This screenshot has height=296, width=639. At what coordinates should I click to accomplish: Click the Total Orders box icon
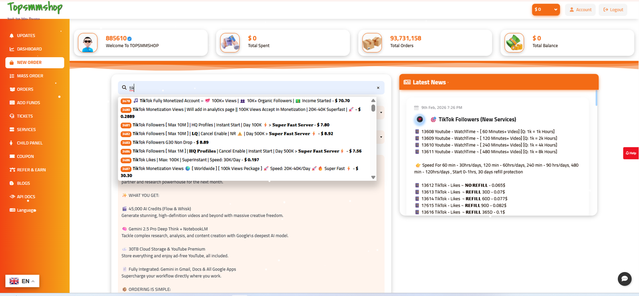point(372,43)
